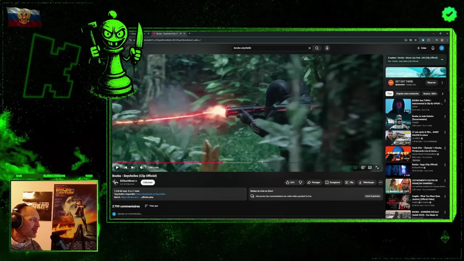
Task: Switch to the Booba - Seychelles browser tab
Action: click(x=169, y=33)
